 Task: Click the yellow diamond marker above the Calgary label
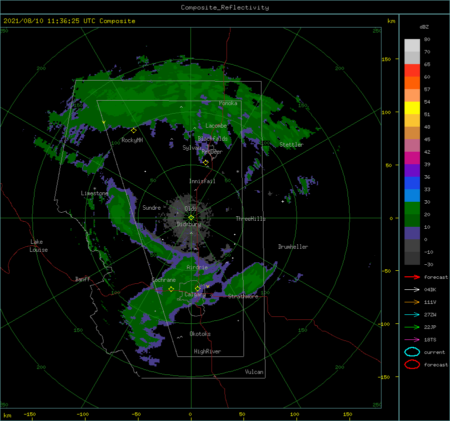pos(197,288)
